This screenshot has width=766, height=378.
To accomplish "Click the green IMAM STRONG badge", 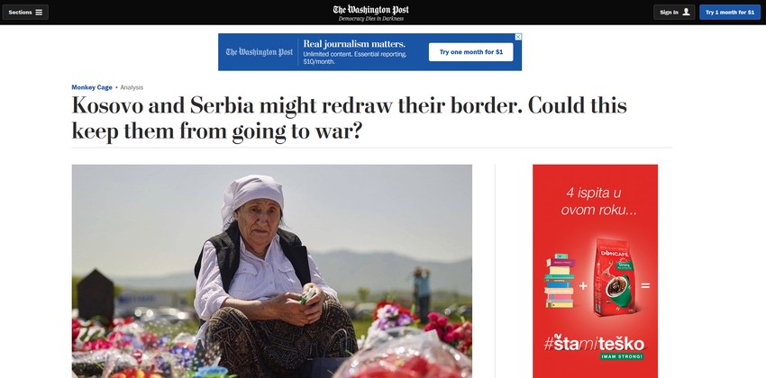I will point(622,356).
